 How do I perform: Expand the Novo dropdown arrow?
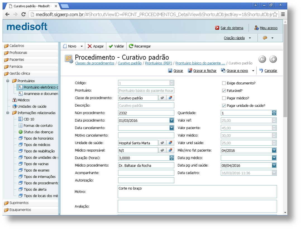82,46
